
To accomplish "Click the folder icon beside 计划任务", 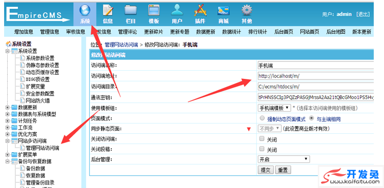I will 14,121.
